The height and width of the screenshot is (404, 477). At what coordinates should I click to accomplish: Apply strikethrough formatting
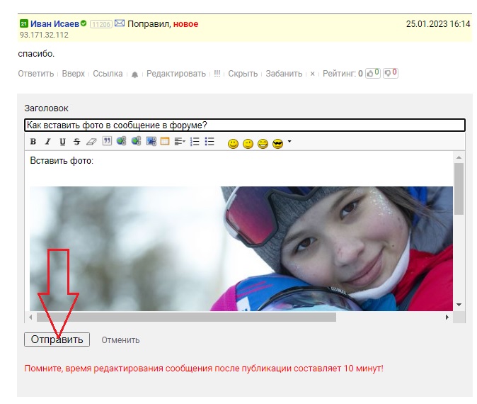point(77,142)
